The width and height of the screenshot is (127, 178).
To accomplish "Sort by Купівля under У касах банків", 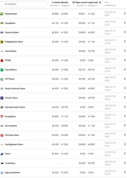I will tap(54, 6).
